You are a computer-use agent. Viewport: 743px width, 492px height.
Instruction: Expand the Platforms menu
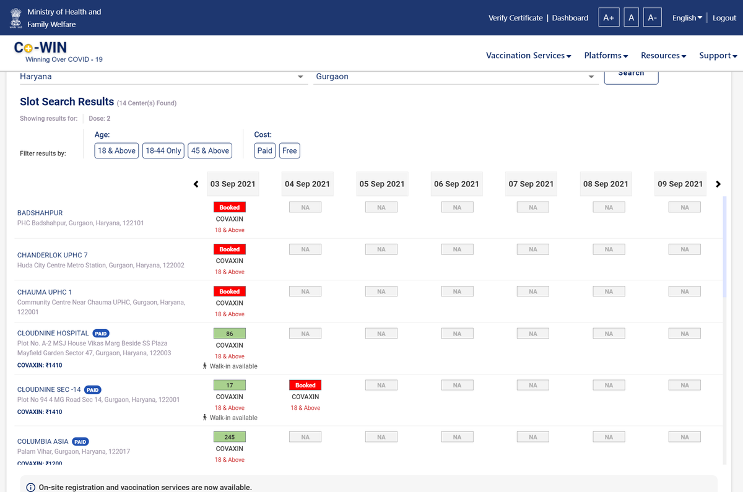tap(606, 56)
